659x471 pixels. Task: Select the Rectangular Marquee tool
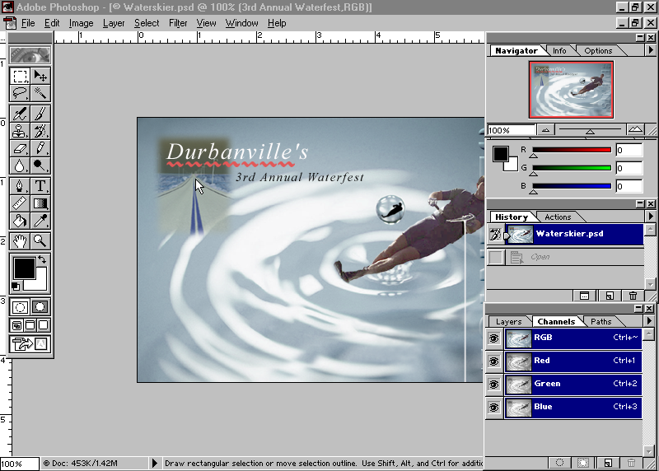click(20, 76)
